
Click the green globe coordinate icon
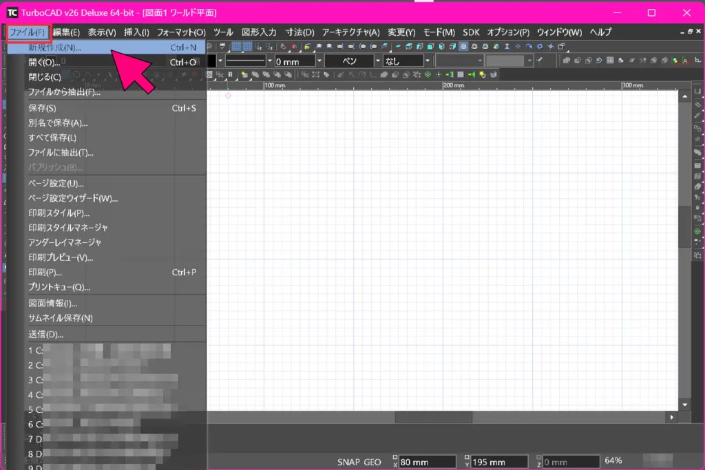click(x=675, y=61)
